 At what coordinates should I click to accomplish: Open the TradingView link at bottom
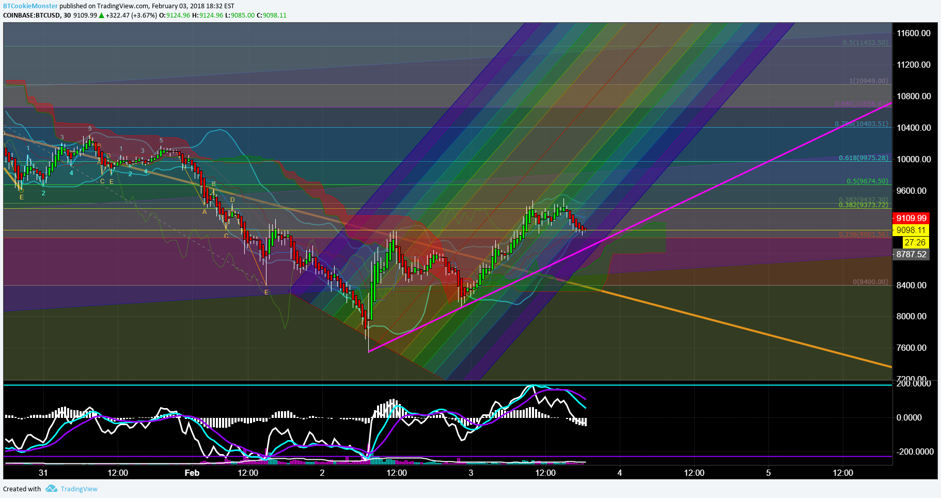79,489
